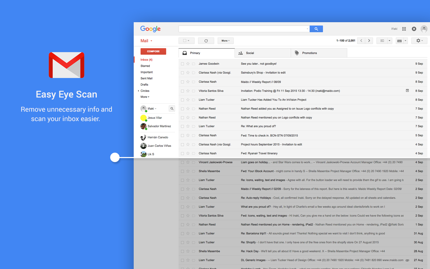The image size is (430, 269).
Task: Open the Google apps grid icon
Action: click(404, 29)
